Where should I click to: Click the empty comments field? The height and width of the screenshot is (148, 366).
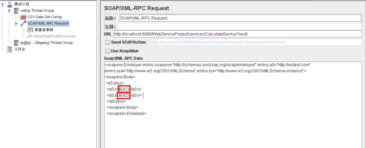[240, 27]
